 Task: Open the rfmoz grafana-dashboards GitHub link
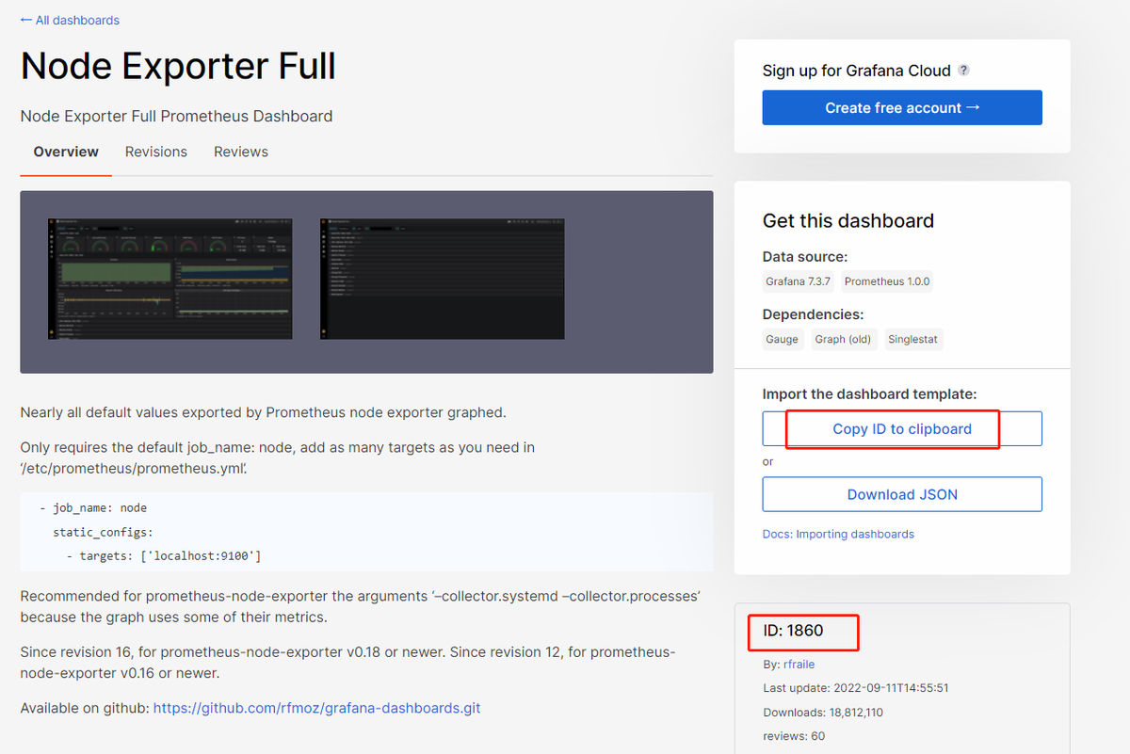tap(316, 708)
